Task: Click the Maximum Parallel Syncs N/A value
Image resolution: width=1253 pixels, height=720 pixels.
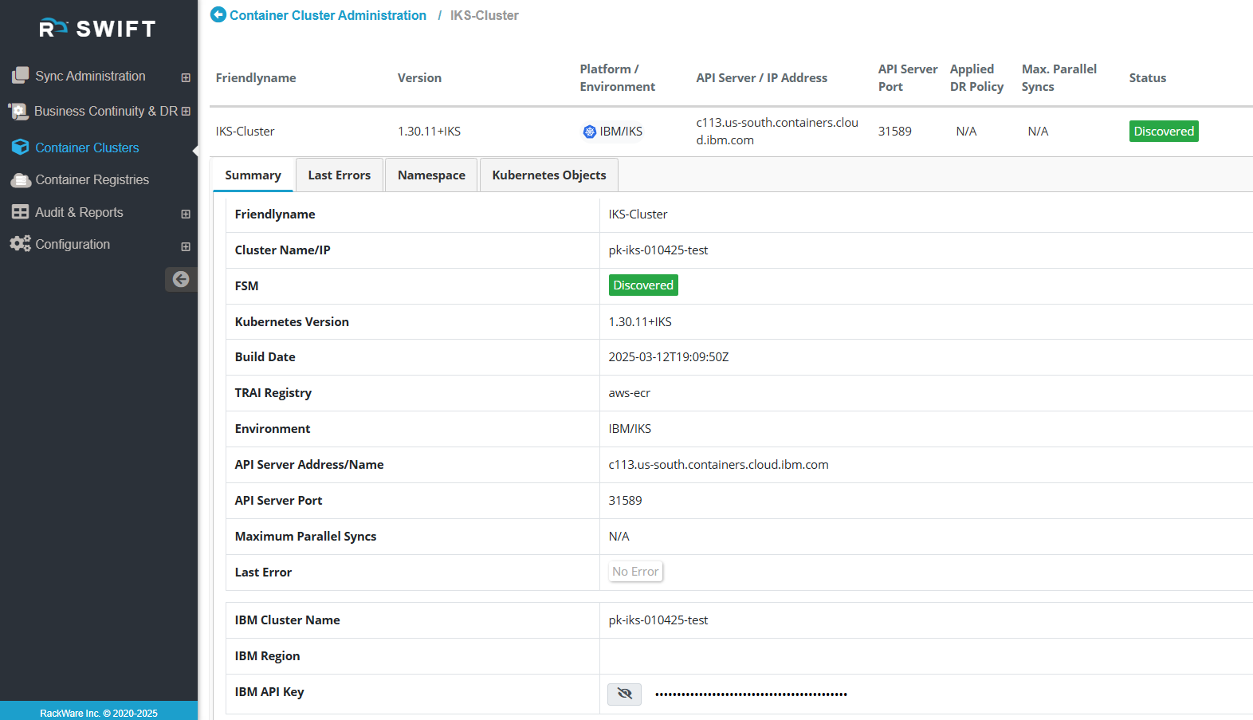Action: 619,537
